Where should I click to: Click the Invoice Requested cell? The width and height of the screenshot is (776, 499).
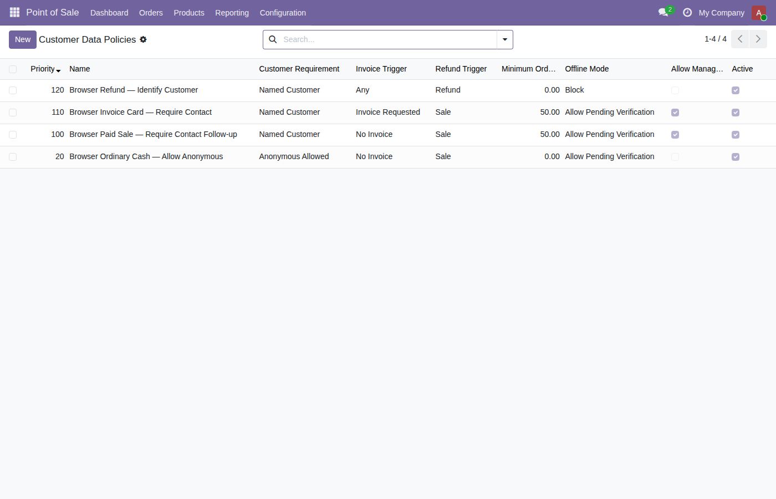point(388,112)
